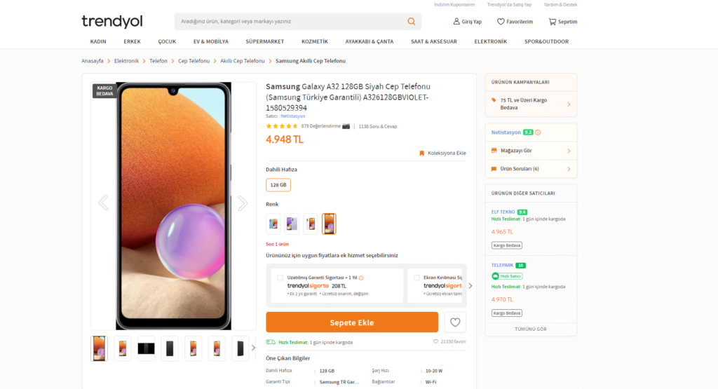Expand the Mağazayı Gör arrow

[x=569, y=151]
